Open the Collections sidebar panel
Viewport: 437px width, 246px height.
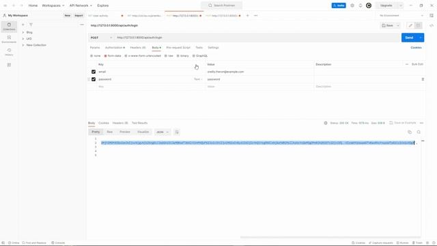click(x=9, y=27)
